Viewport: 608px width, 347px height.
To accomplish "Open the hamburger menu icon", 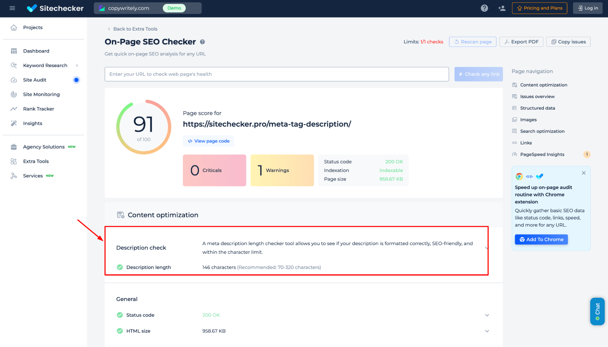I will coord(12,8).
